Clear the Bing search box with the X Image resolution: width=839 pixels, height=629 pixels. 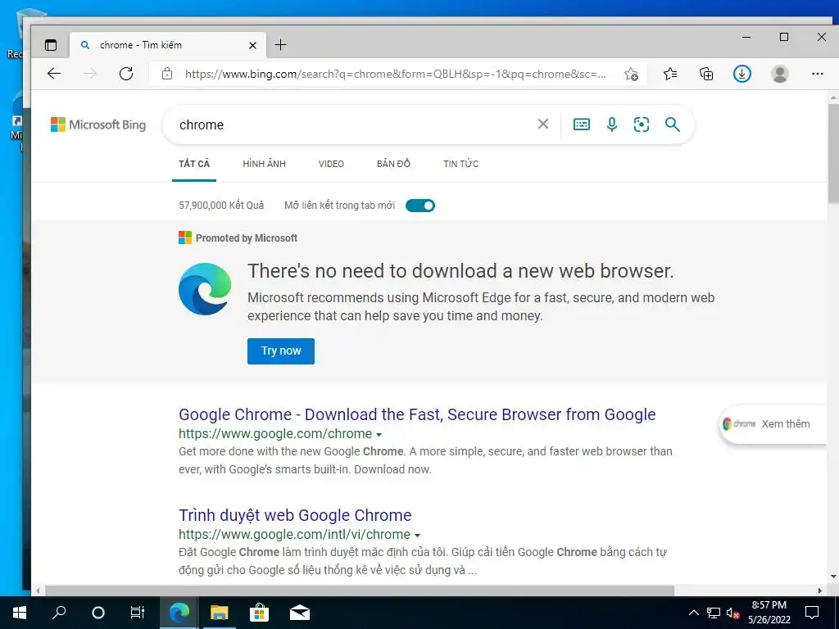[x=543, y=124]
